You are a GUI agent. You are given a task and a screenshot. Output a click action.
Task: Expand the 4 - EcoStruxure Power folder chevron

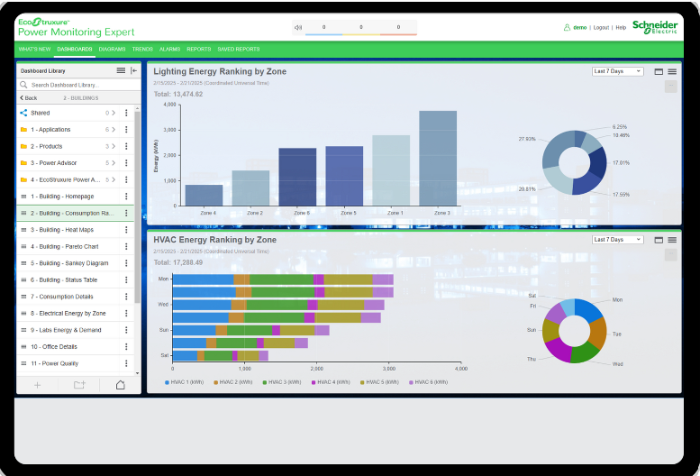tap(114, 180)
